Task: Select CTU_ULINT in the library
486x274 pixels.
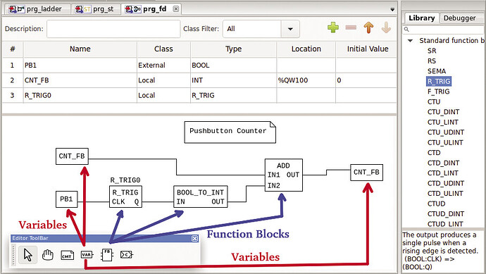Action: coord(445,142)
